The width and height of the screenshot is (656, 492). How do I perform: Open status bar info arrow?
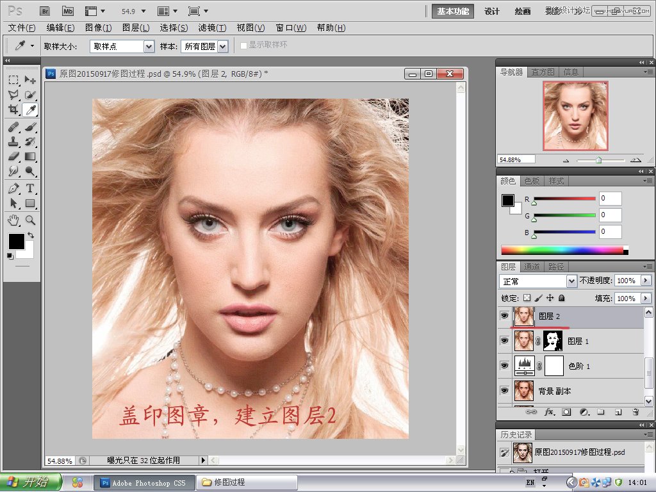(x=203, y=460)
